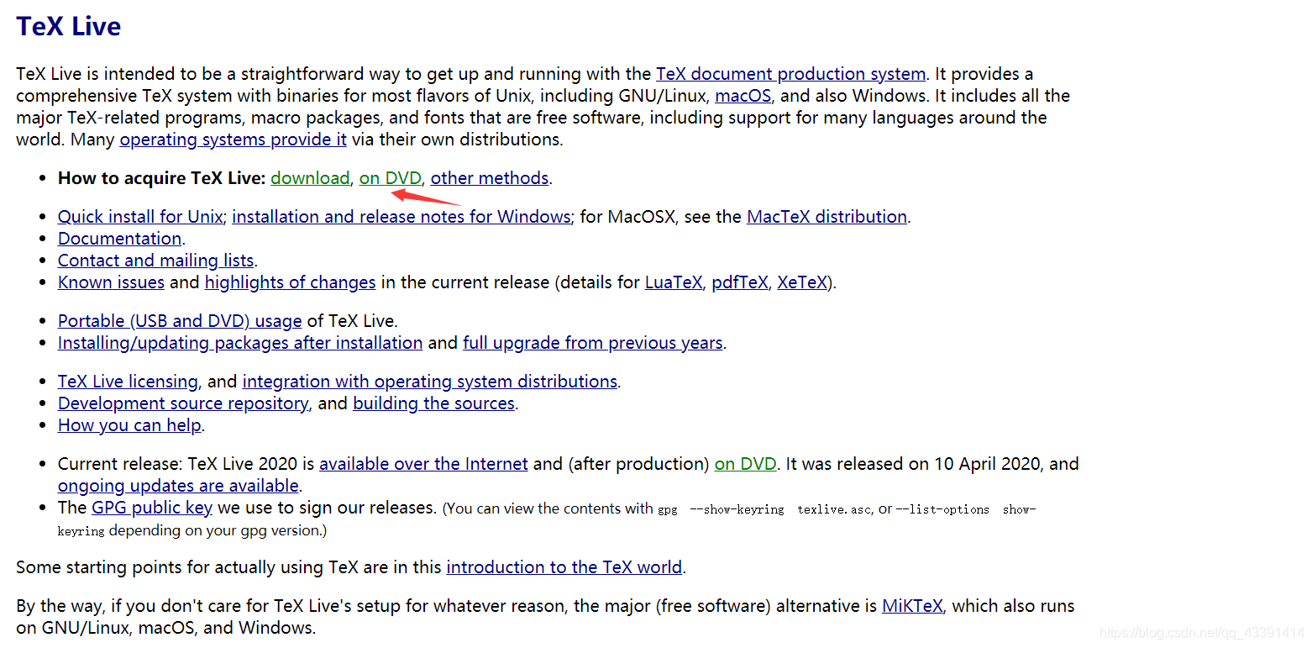This screenshot has height=648, width=1312.
Task: Click the texlive.asc monospace command text
Action: click(x=834, y=509)
